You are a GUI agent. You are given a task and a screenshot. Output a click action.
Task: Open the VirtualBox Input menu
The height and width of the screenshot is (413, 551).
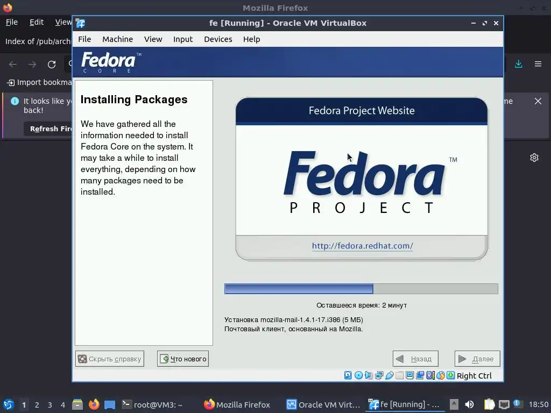[183, 39]
